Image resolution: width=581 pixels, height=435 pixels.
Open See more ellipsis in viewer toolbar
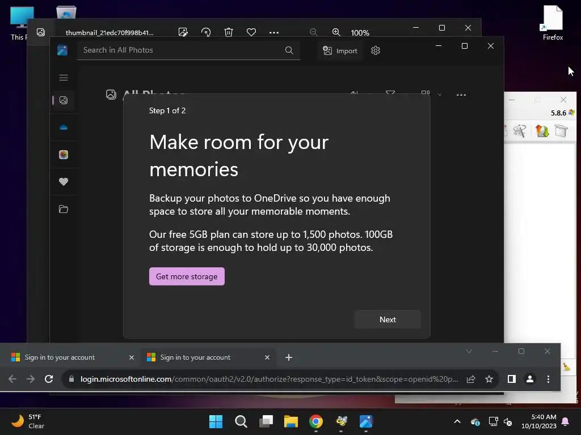tap(274, 32)
